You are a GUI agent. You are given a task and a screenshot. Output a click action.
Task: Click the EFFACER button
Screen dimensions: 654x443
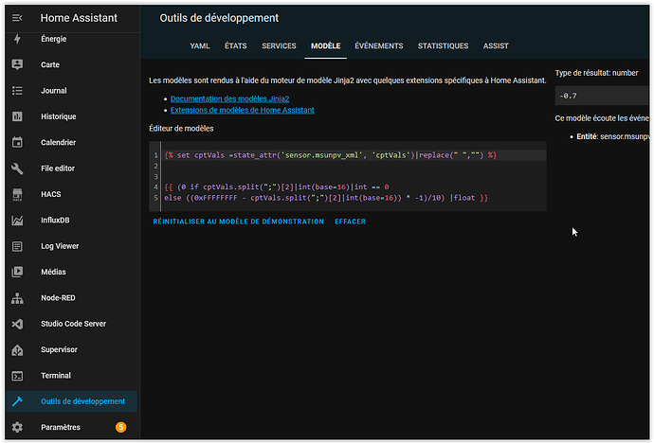[350, 221]
